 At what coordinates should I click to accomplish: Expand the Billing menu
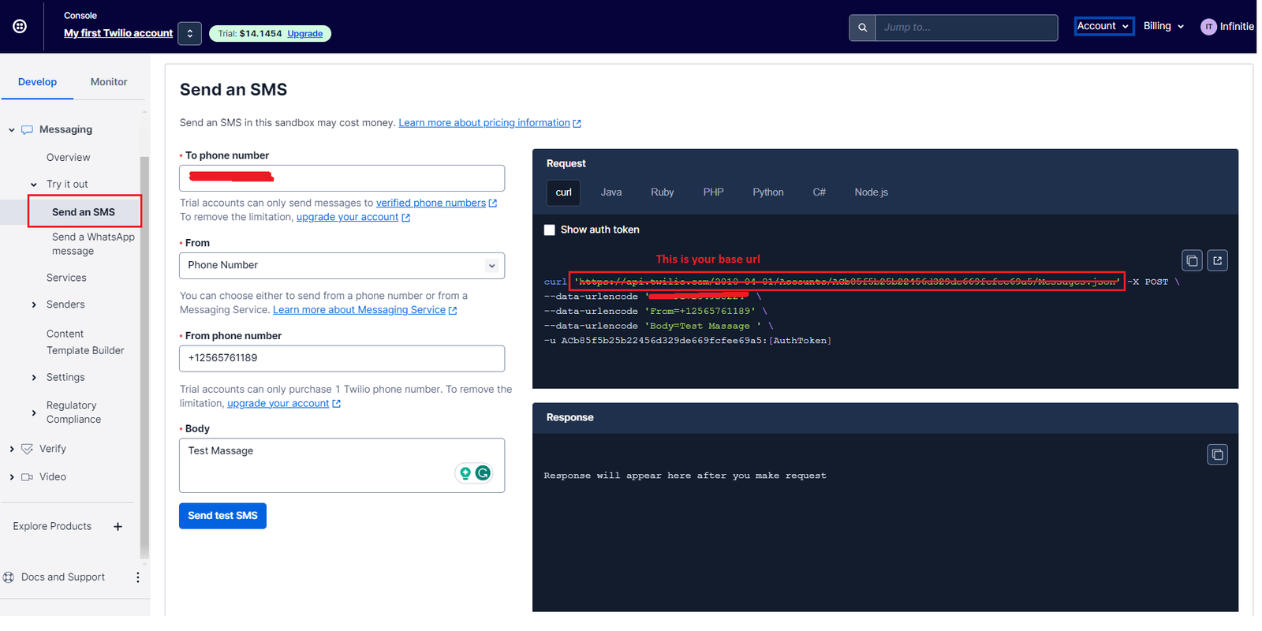1163,26
